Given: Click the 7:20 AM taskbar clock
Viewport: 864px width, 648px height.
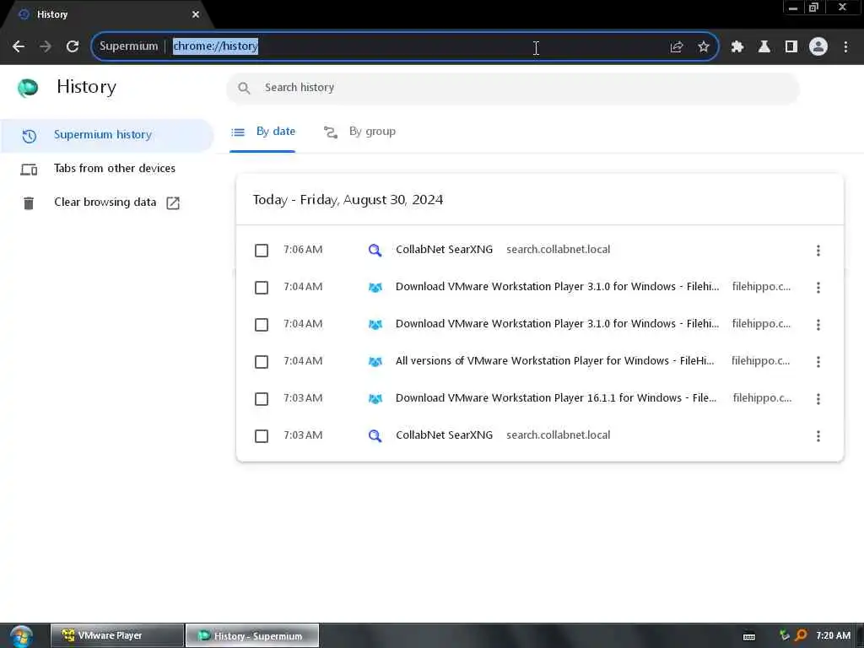Looking at the screenshot, I should coord(833,636).
